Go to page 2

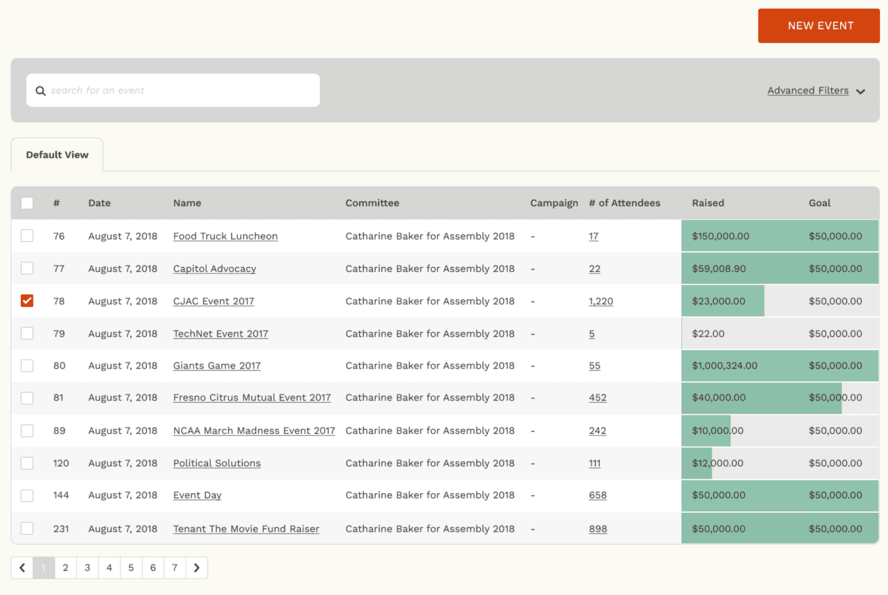(65, 568)
